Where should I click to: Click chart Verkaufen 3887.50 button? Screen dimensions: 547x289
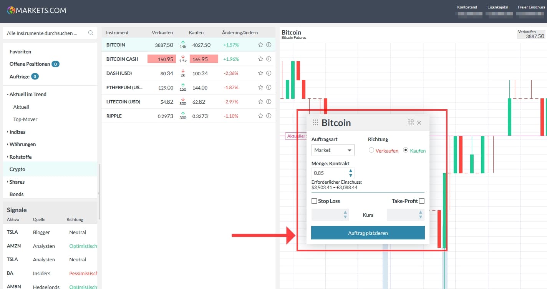(x=531, y=34)
